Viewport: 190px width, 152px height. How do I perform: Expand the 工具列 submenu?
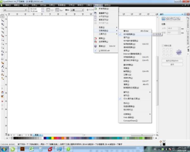click(x=106, y=34)
